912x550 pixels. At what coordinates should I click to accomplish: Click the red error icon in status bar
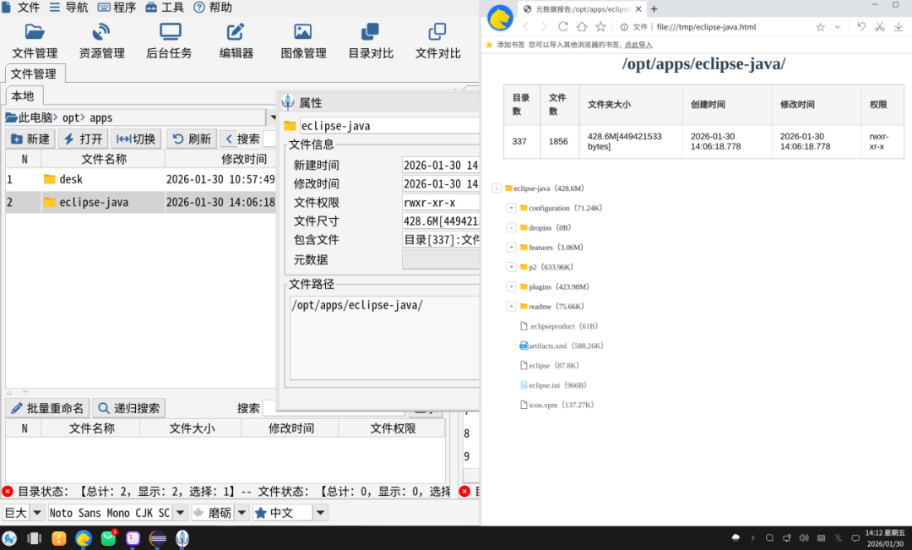[x=8, y=491]
